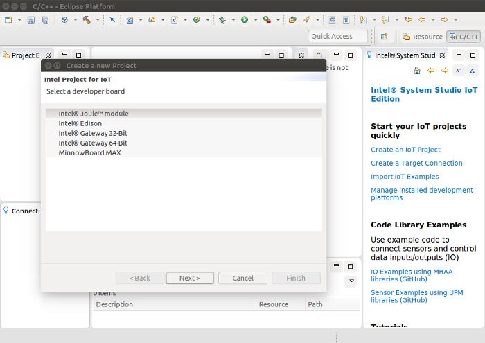This screenshot has width=485, height=343.
Task: Click the Next Annotation icon
Action: pos(362,20)
